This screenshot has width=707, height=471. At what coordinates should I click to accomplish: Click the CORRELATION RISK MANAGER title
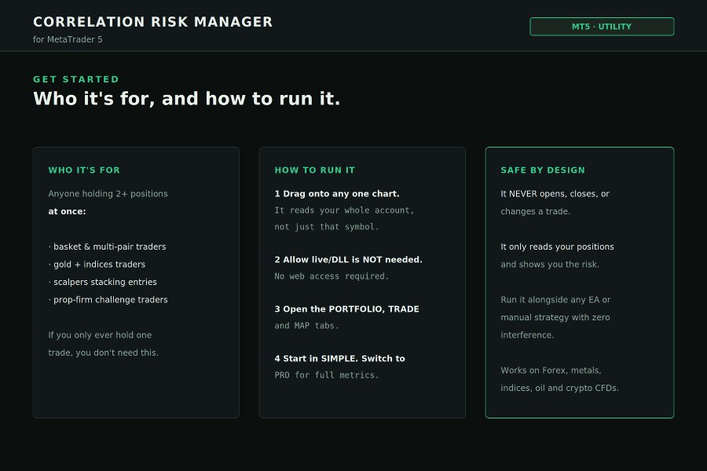[153, 22]
